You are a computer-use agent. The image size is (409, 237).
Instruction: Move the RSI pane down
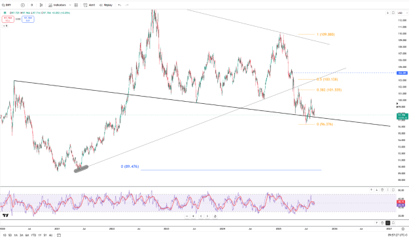pos(377,190)
